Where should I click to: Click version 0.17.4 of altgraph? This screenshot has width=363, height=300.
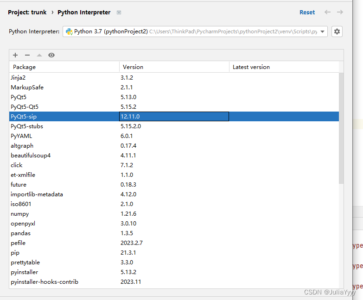pos(128,146)
